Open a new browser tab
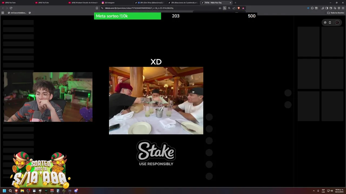 (x=235, y=3)
